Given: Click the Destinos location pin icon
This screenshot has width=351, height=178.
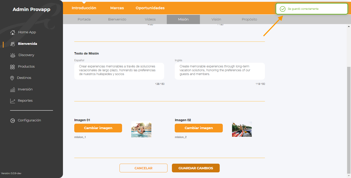Looking at the screenshot, I should (x=12, y=78).
